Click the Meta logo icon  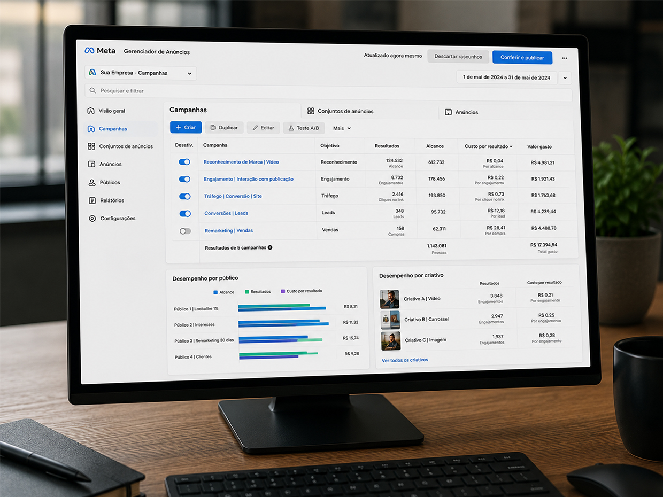89,51
